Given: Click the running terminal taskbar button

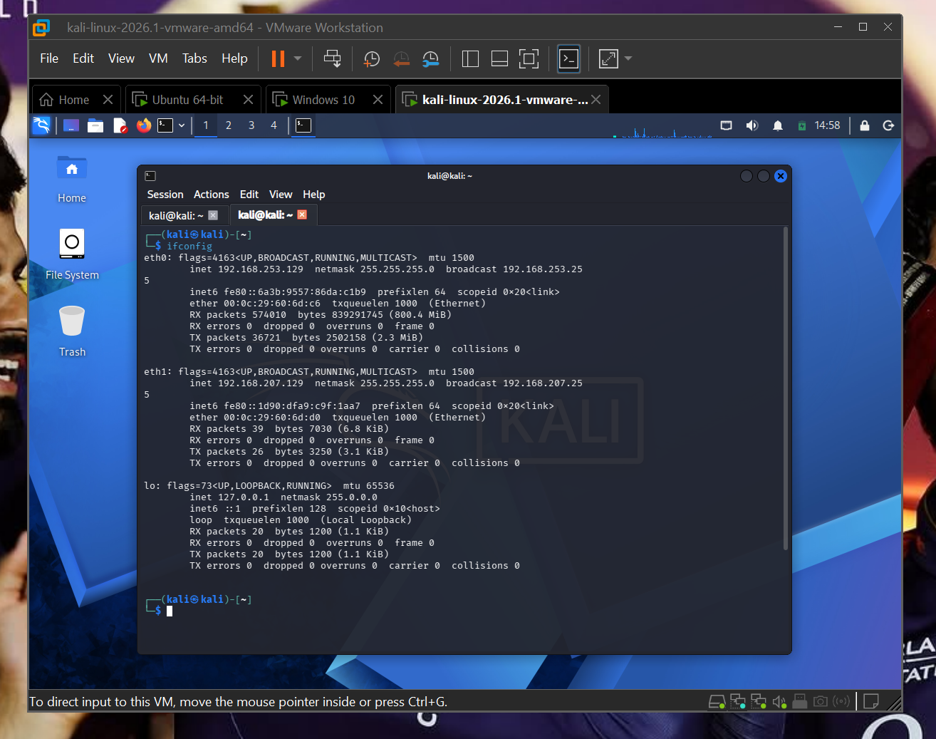Looking at the screenshot, I should coord(303,125).
